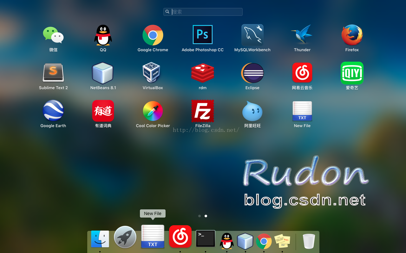Open 阿里旺旺 app
Screen dimensions: 406x253
click(252, 111)
